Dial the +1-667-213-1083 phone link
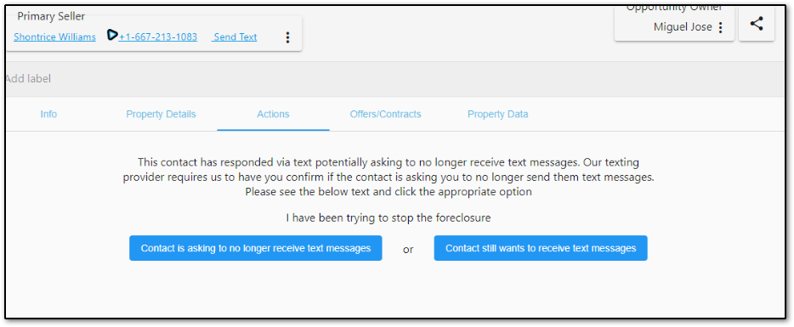794x327 pixels. 158,37
